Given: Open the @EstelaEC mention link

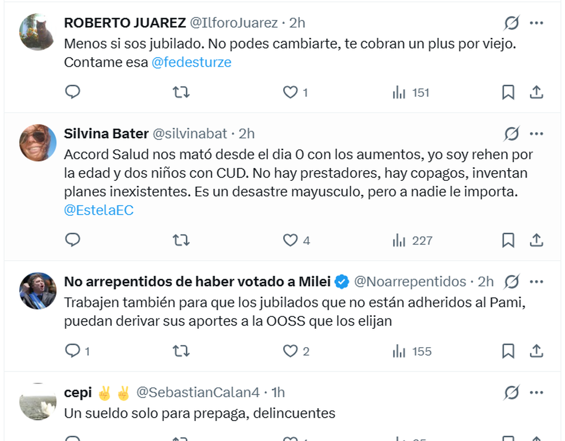Looking at the screenshot, I should point(98,210).
